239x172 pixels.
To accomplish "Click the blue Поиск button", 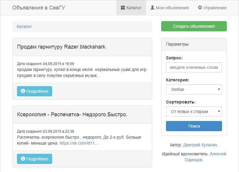I will pyautogui.click(x=194, y=126).
